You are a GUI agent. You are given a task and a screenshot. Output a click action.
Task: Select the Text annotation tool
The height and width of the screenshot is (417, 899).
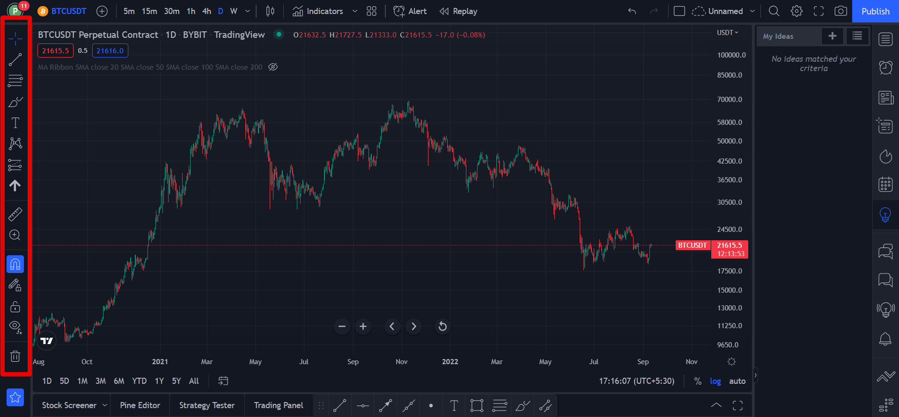click(x=15, y=123)
